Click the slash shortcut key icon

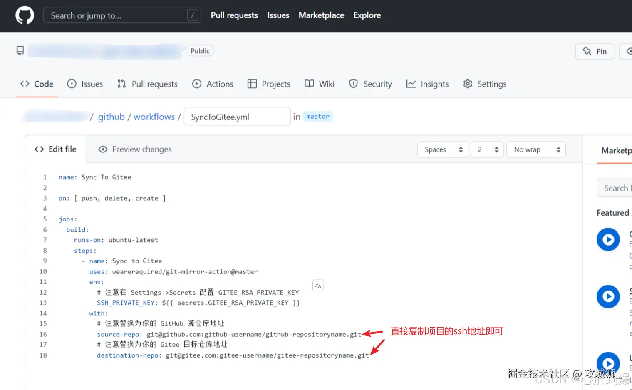192,15
